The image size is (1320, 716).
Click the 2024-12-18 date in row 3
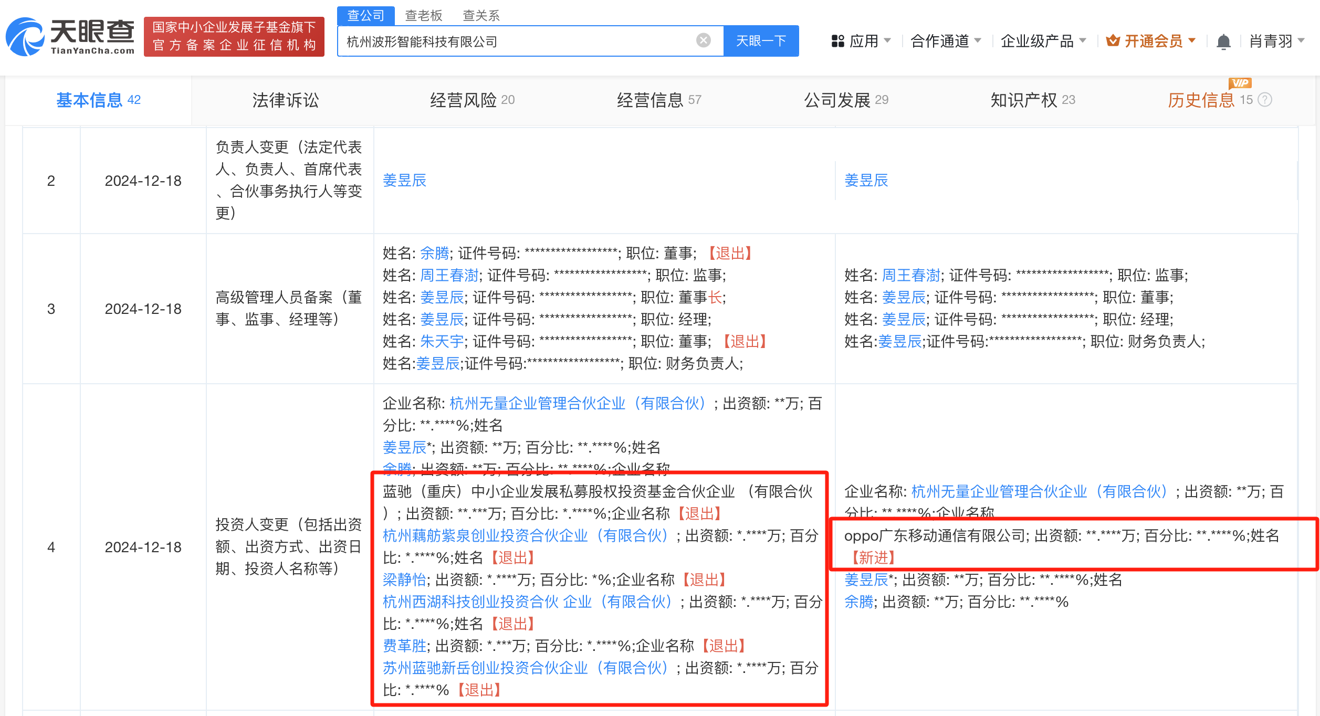tap(143, 309)
